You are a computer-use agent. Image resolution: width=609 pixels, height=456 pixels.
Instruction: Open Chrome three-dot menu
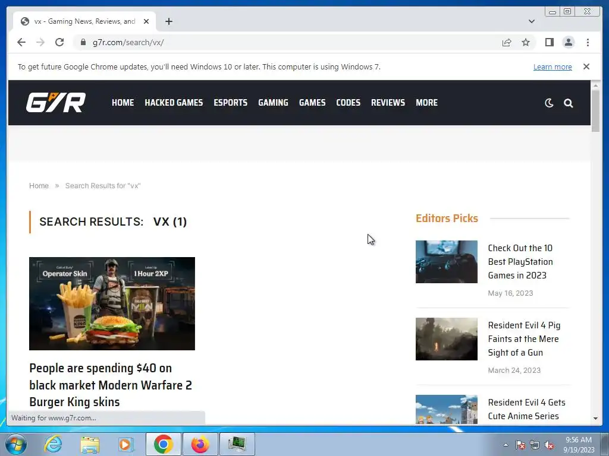tap(588, 42)
